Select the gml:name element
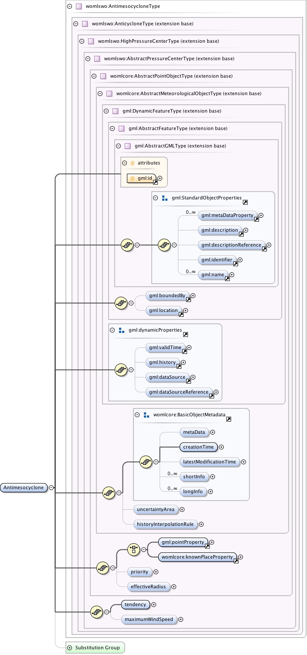The width and height of the screenshot is (307, 655). point(213,274)
